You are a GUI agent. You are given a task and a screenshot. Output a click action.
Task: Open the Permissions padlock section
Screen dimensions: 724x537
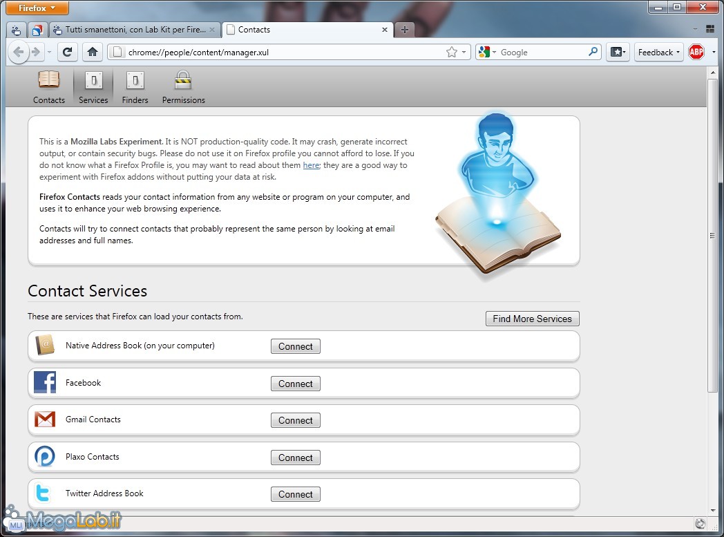coord(183,87)
